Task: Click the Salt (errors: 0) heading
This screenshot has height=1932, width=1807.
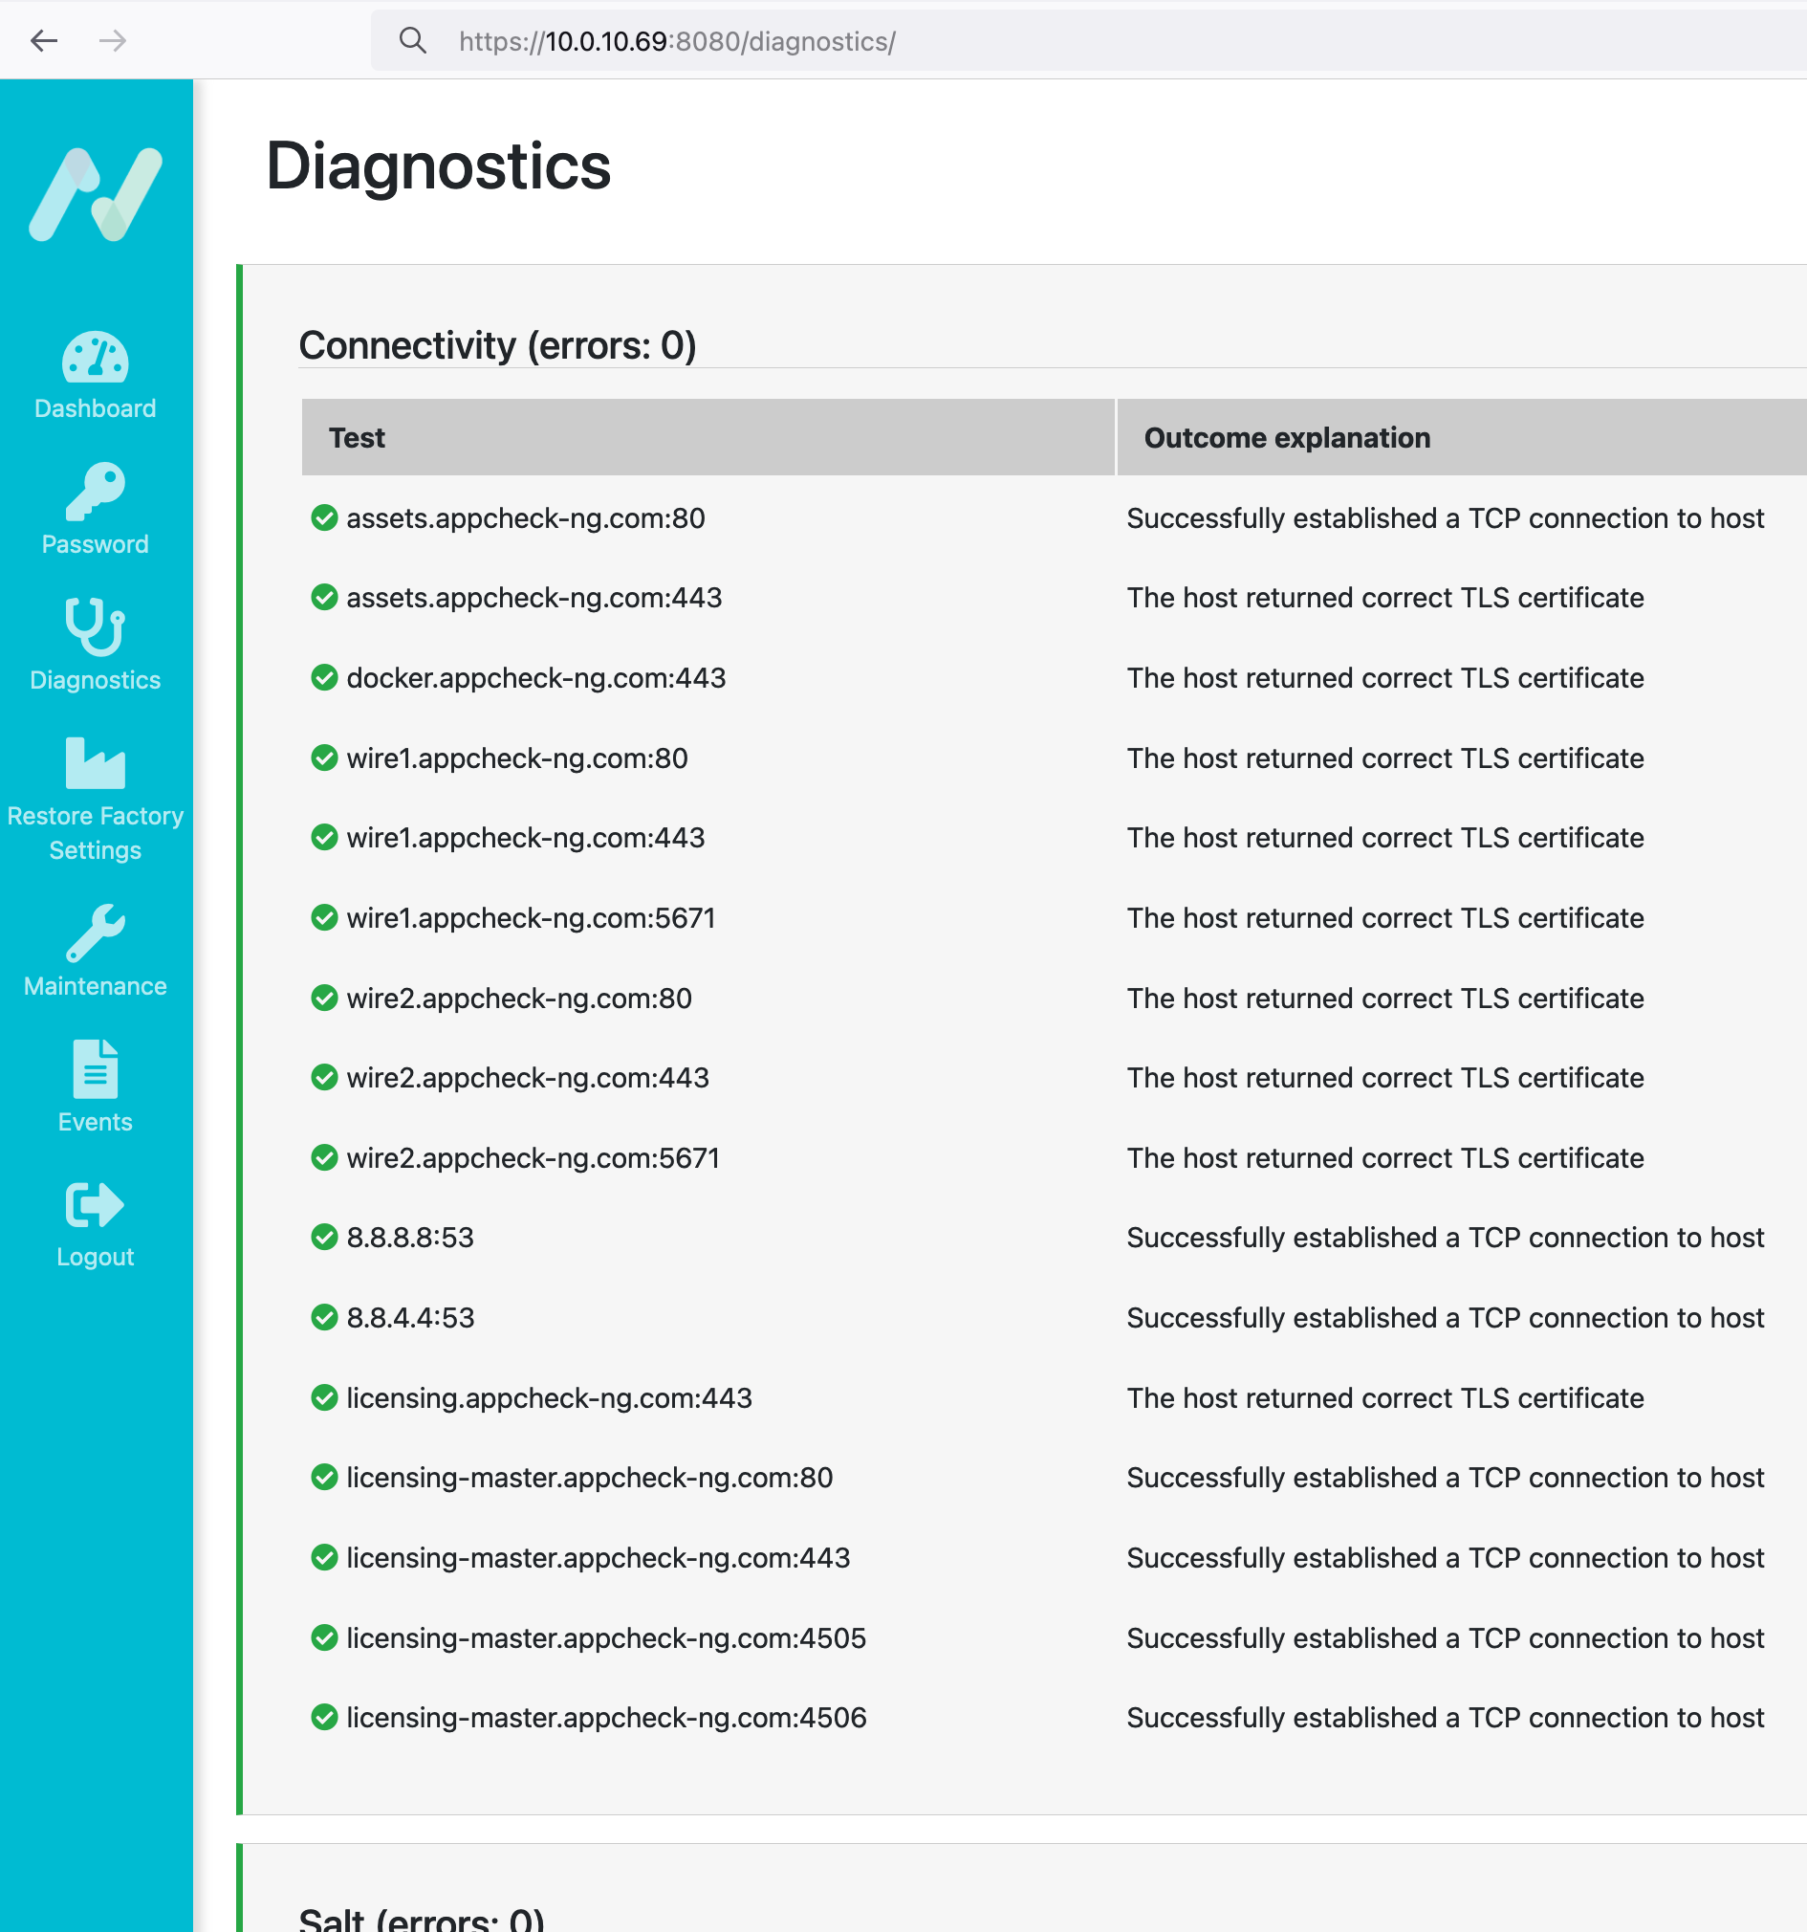Action: click(422, 1919)
